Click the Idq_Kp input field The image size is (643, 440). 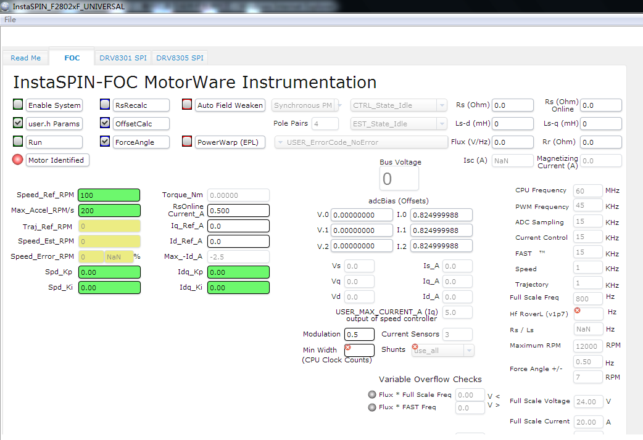pyautogui.click(x=238, y=272)
